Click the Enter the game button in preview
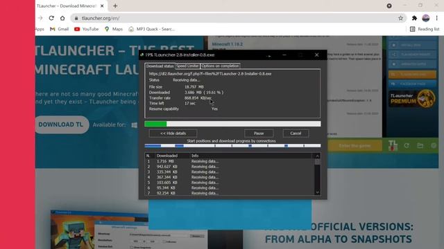The image size is (444, 249). (x=355, y=146)
